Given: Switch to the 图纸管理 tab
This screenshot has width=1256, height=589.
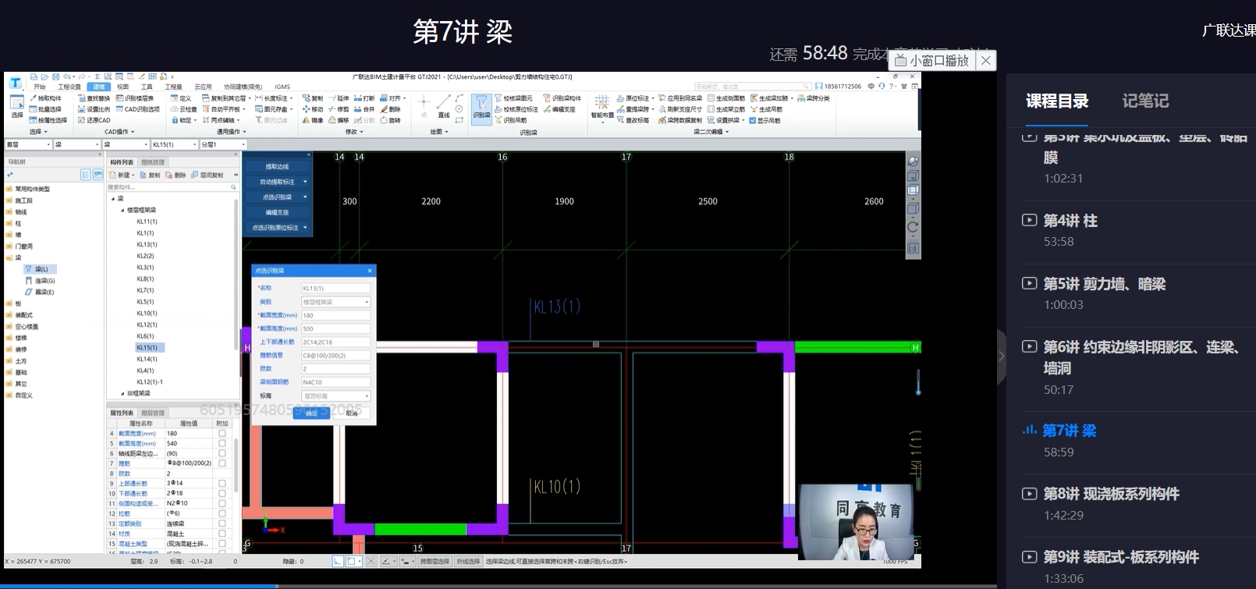Looking at the screenshot, I should point(153,162).
